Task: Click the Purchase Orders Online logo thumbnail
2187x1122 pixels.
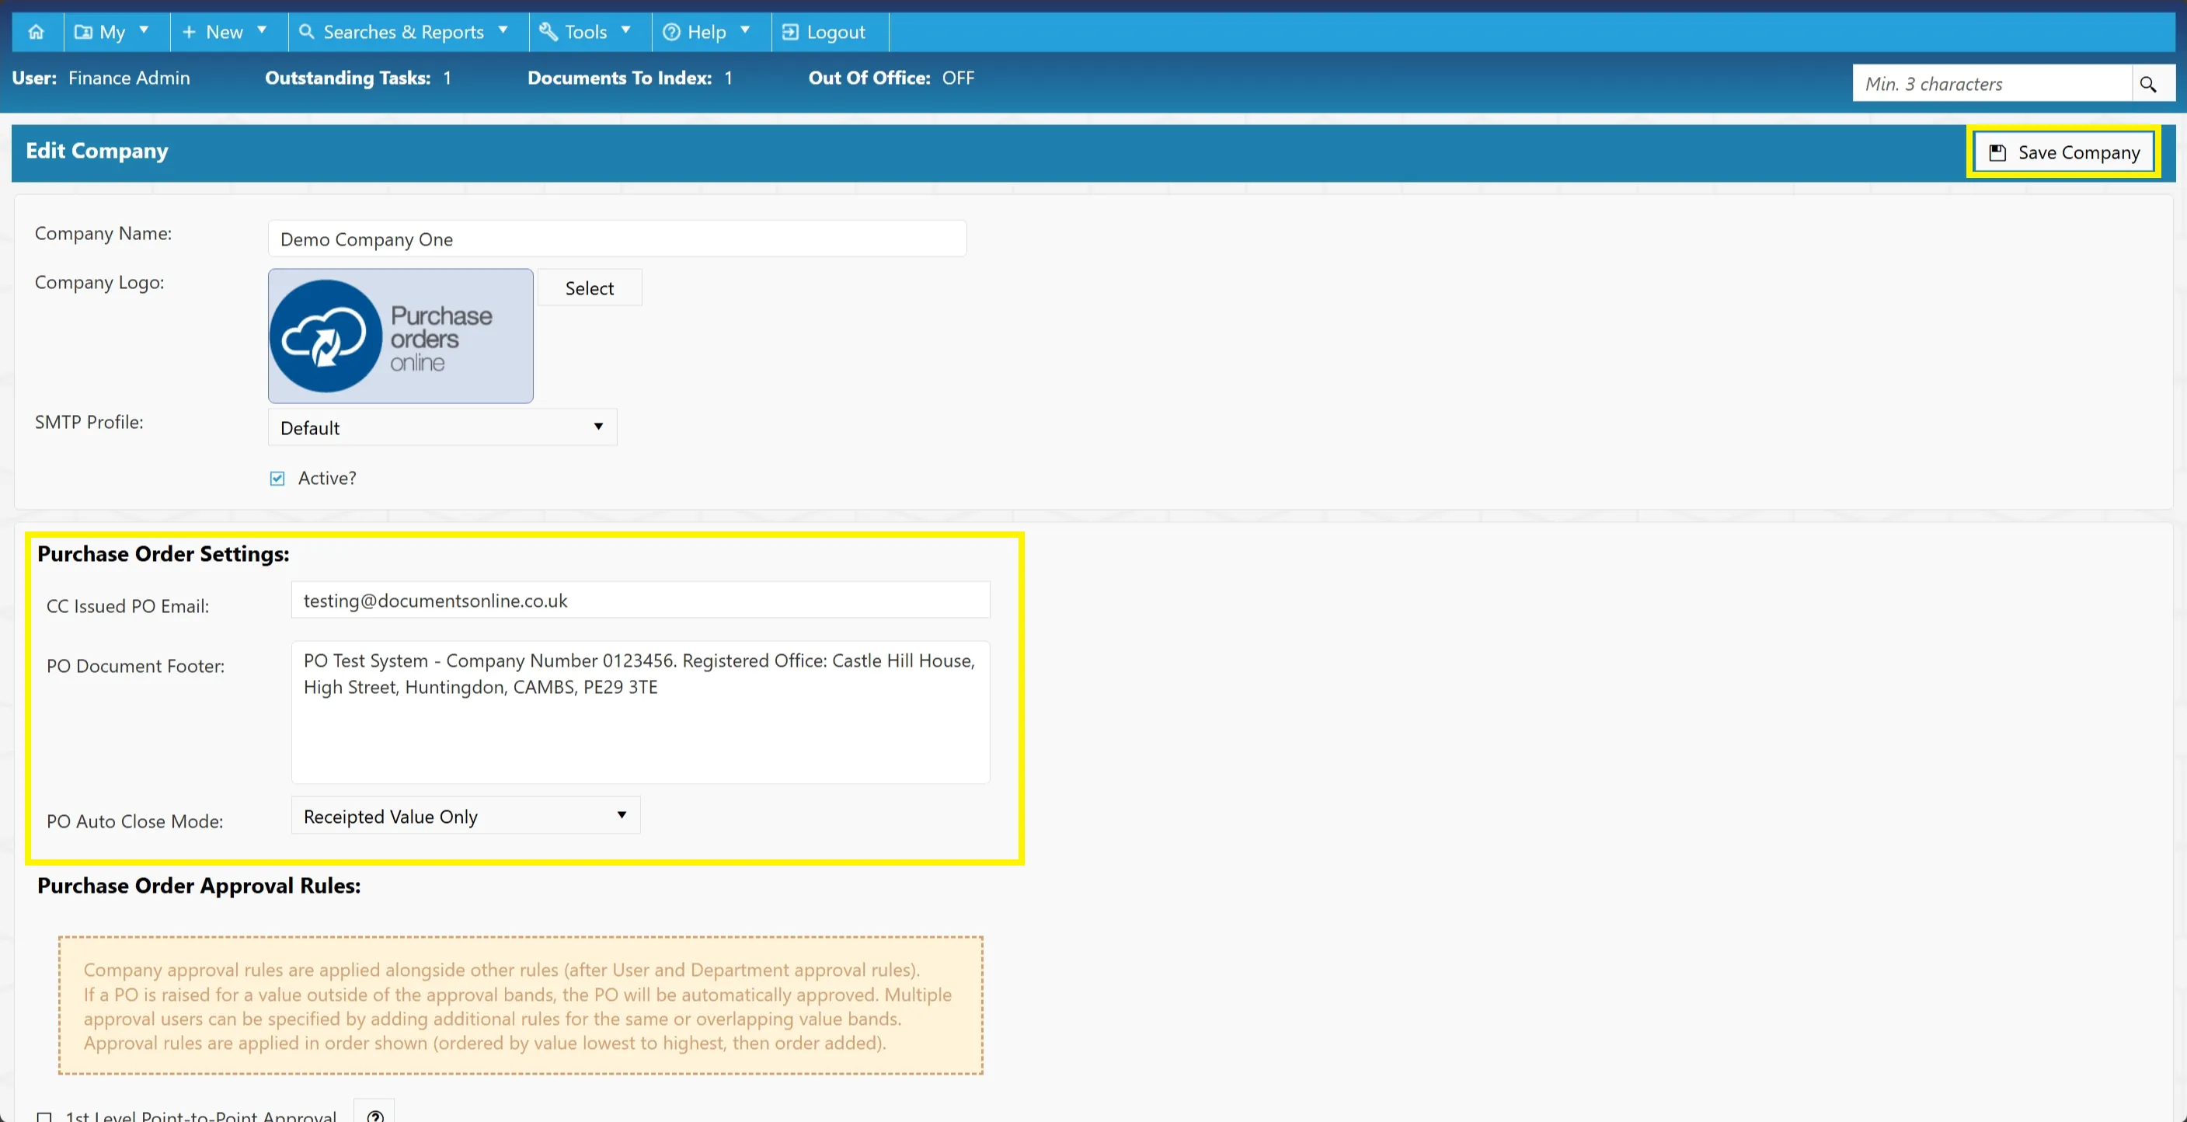Action: click(401, 336)
